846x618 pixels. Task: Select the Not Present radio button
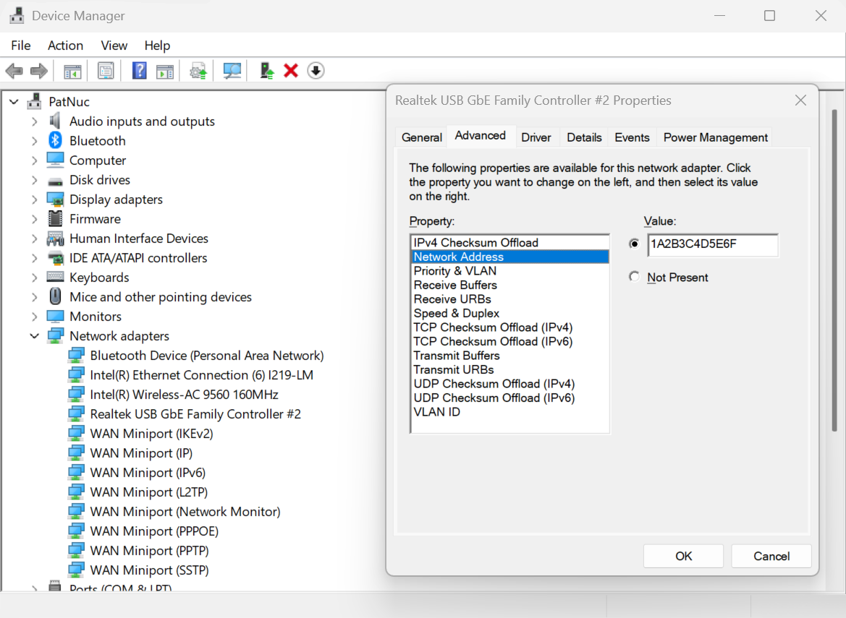634,276
